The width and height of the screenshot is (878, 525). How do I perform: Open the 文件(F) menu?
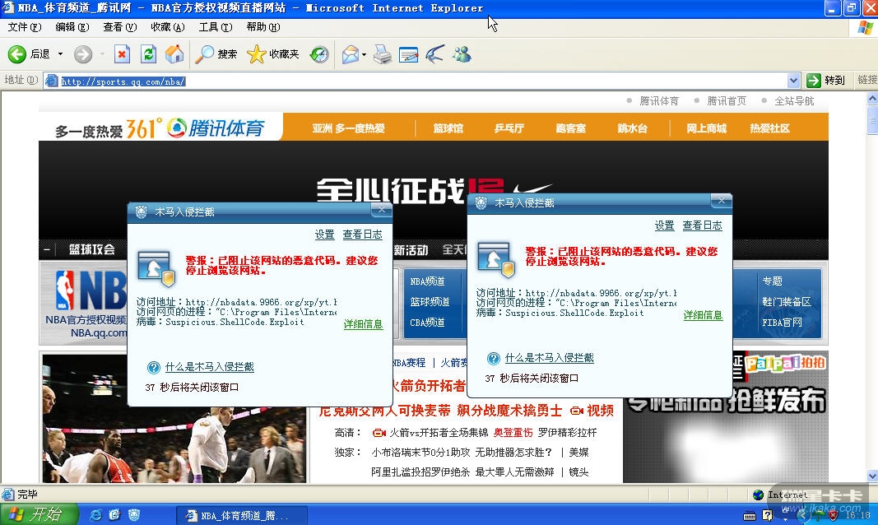25,27
